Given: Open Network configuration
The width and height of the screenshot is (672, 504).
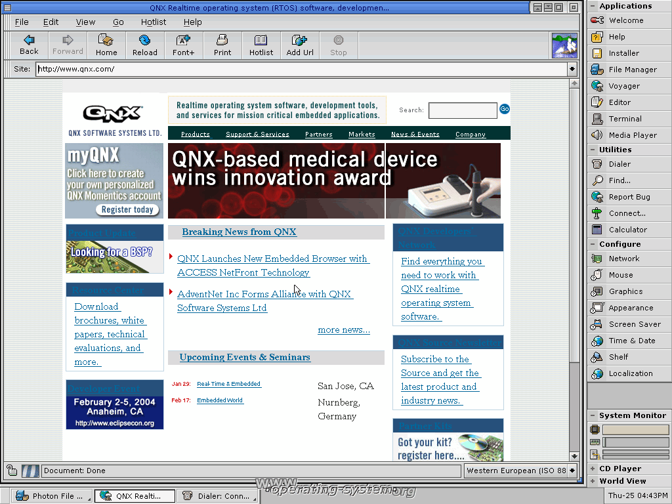Looking at the screenshot, I should [629, 259].
